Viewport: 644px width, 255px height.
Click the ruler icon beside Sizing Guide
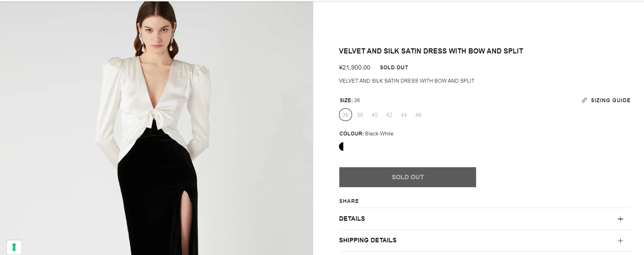[x=584, y=100]
